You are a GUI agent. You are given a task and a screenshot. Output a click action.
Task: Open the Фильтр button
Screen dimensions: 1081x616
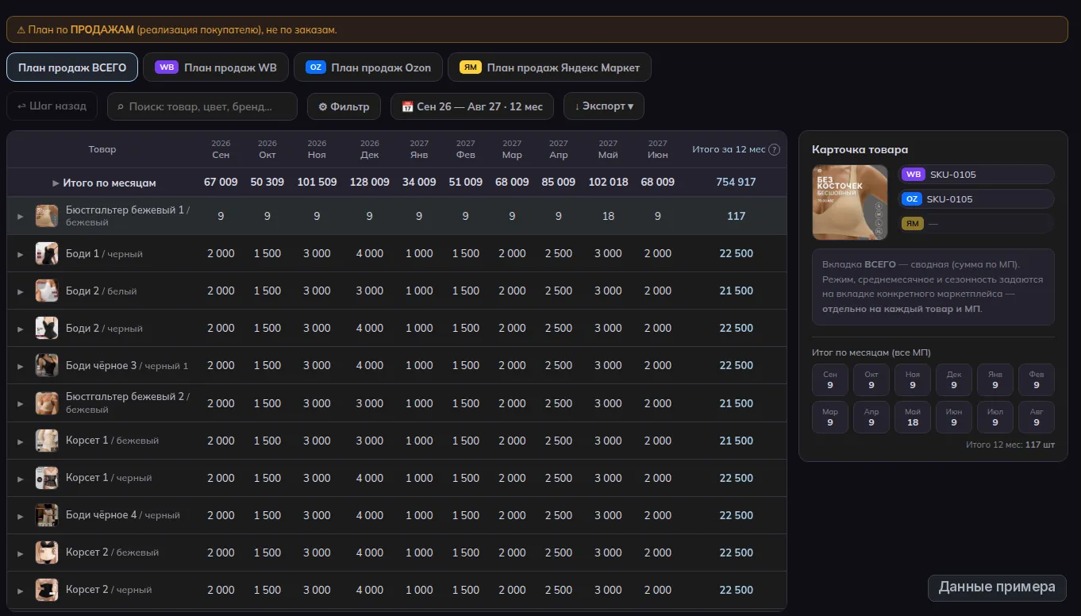pos(344,106)
